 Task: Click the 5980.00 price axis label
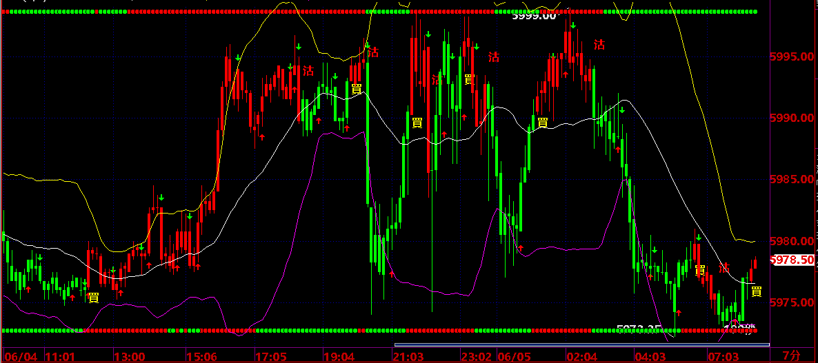(x=792, y=241)
